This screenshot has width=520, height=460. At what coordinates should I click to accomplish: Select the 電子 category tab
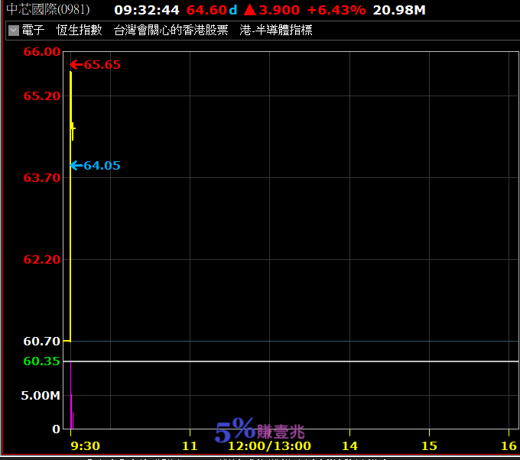click(x=33, y=30)
